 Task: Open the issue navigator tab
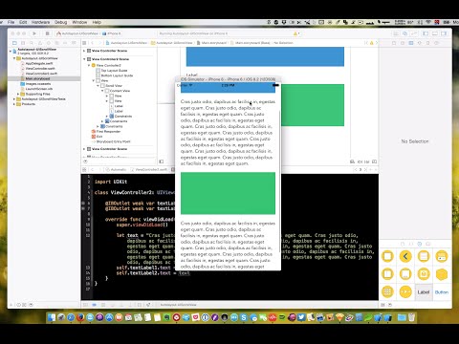(40, 43)
